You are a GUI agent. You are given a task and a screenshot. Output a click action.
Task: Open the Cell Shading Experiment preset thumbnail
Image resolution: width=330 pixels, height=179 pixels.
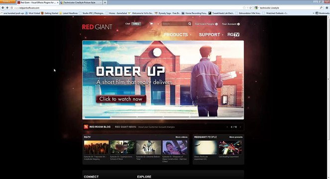coord(230,148)
